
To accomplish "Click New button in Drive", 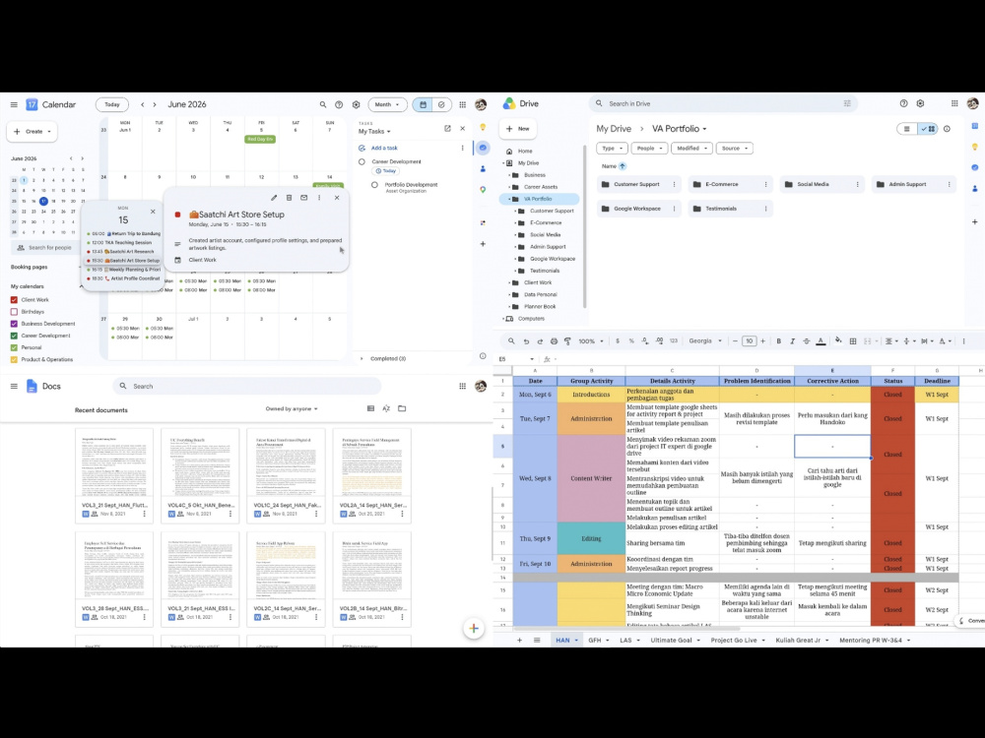I will click(518, 129).
